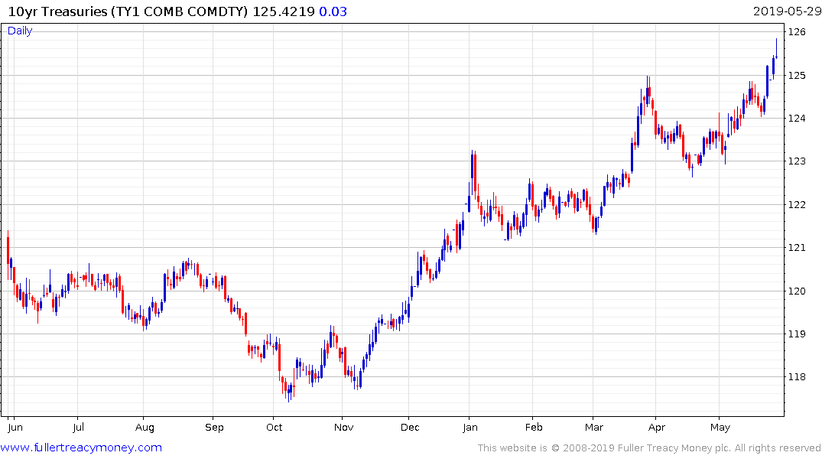
Task: Click the Sep month axis label
Action: (214, 428)
